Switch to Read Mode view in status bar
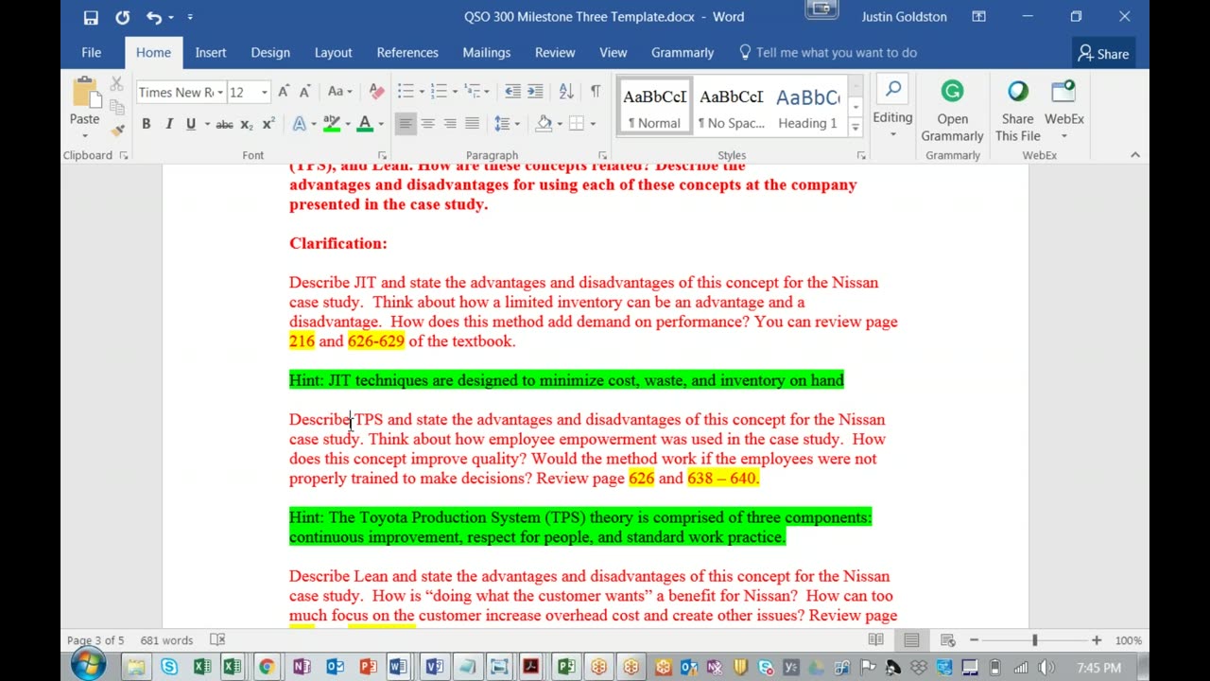This screenshot has height=681, width=1210. coord(875,640)
